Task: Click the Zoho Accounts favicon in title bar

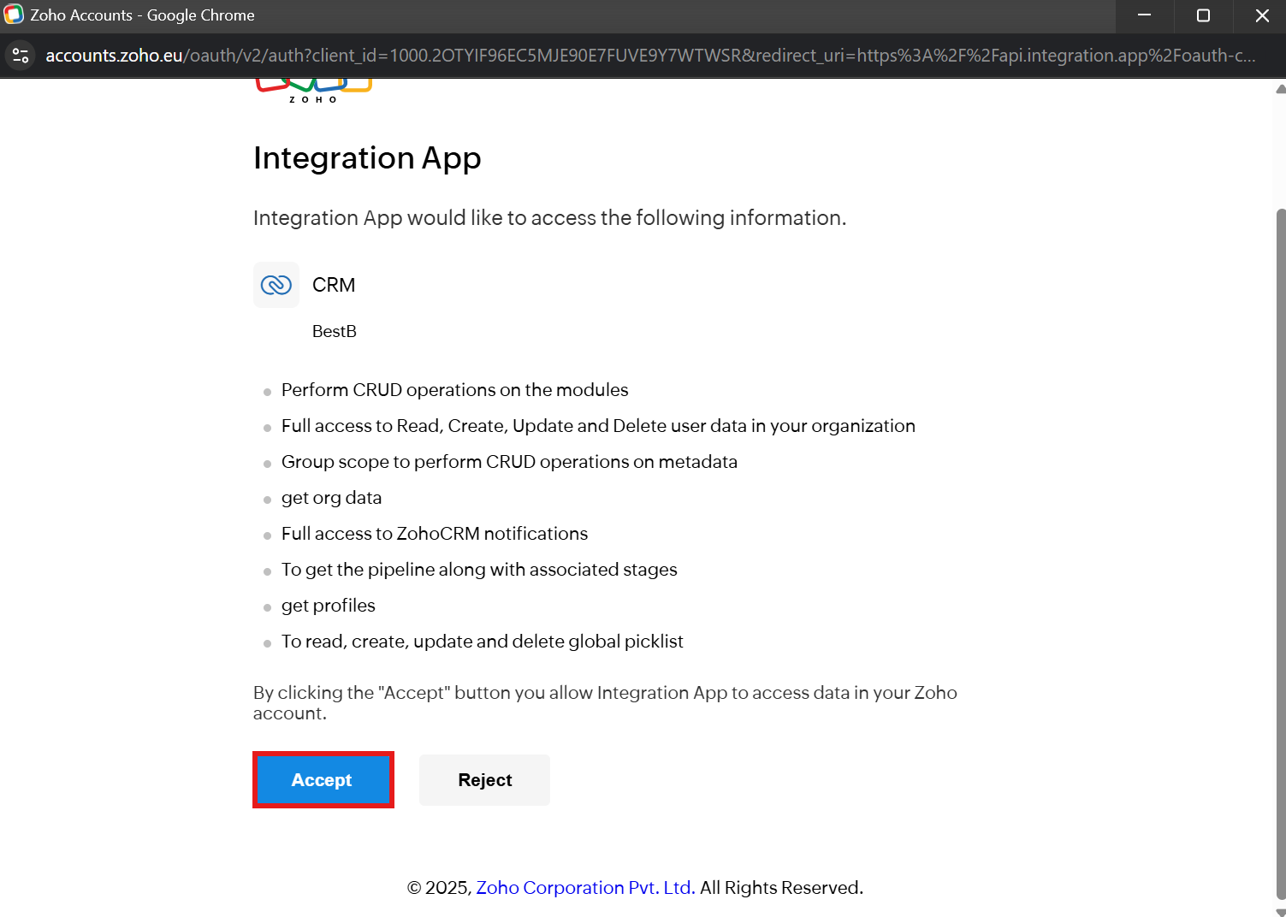Action: point(14,15)
